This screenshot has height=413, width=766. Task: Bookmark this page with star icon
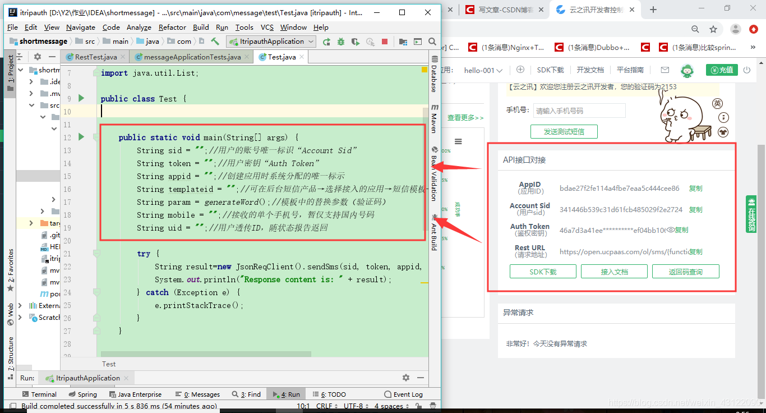(713, 29)
